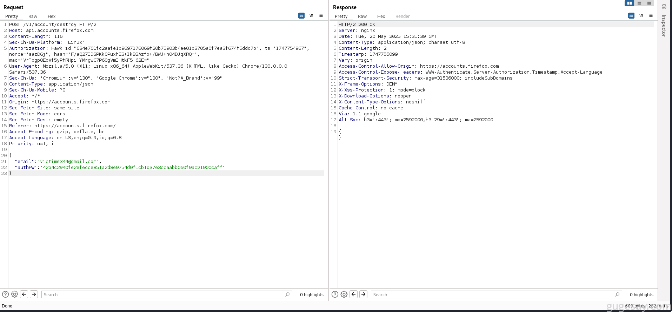The width and height of the screenshot is (672, 312).
Task: Click the Referer header in request
Action: 62,126
